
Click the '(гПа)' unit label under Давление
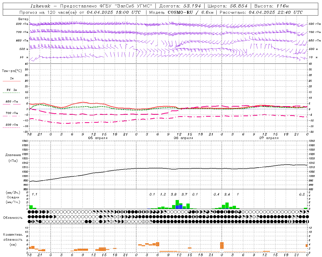coord(13,161)
